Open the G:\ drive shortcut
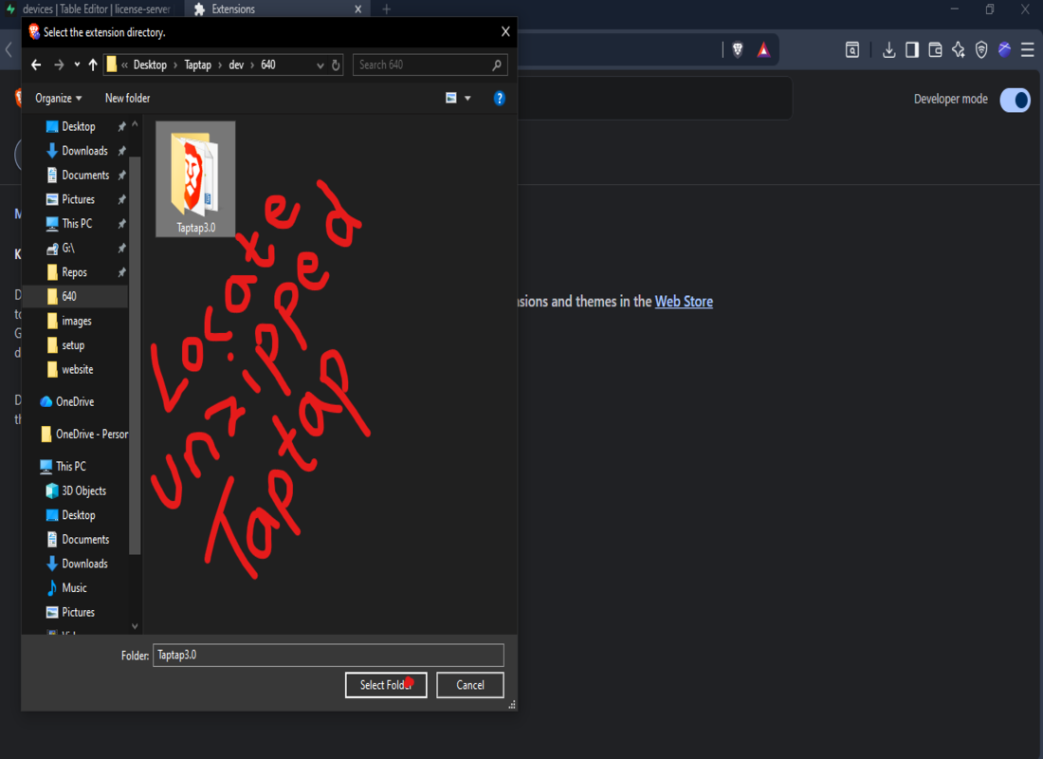 (x=68, y=249)
